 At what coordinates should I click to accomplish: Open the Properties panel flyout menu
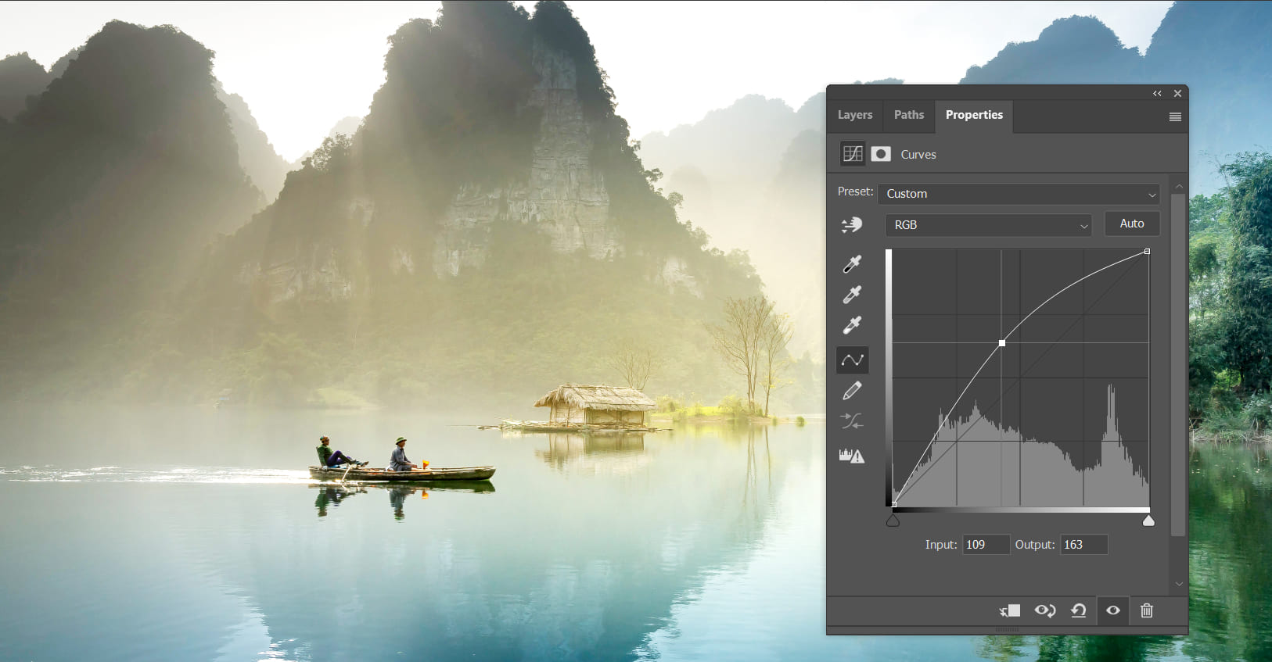(x=1175, y=116)
